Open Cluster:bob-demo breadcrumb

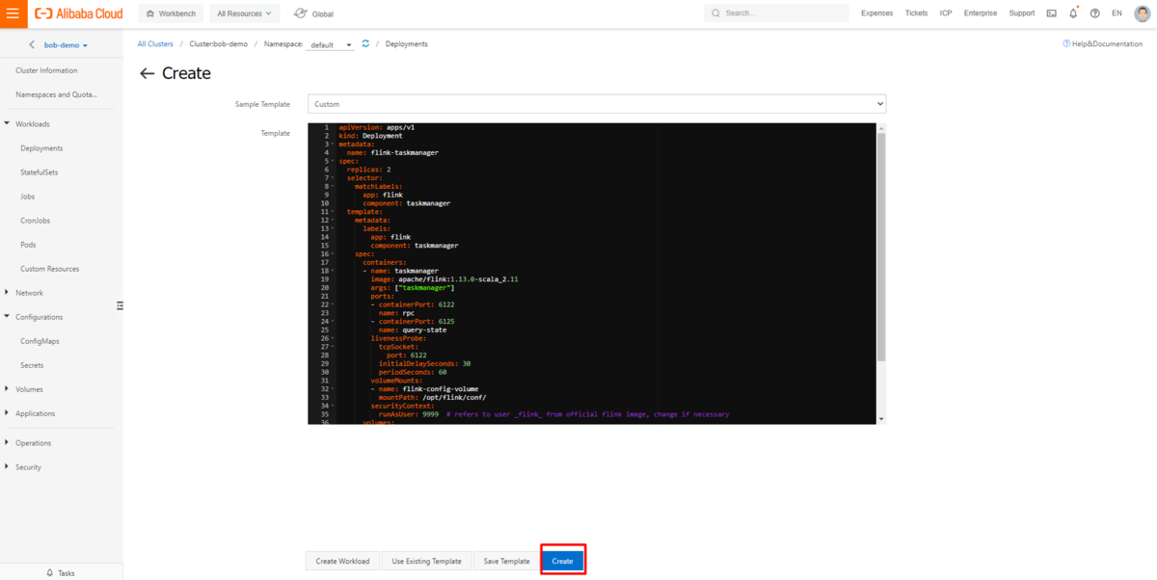[219, 44]
